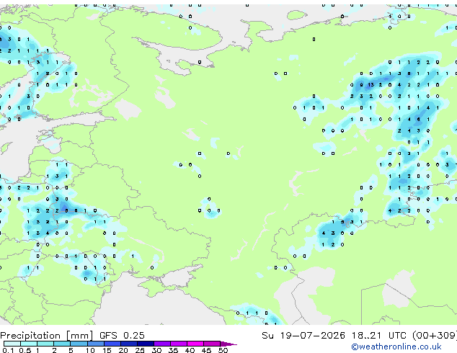Select the 'Su 19-07-2026' date text
Image resolution: width=457 pixels, height=353 pixels.
pyautogui.click(x=303, y=336)
